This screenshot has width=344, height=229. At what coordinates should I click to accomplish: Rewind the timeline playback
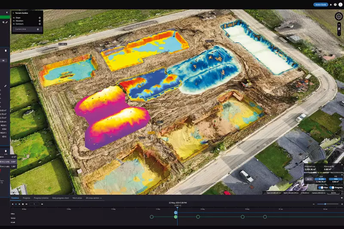[x=26, y=204]
